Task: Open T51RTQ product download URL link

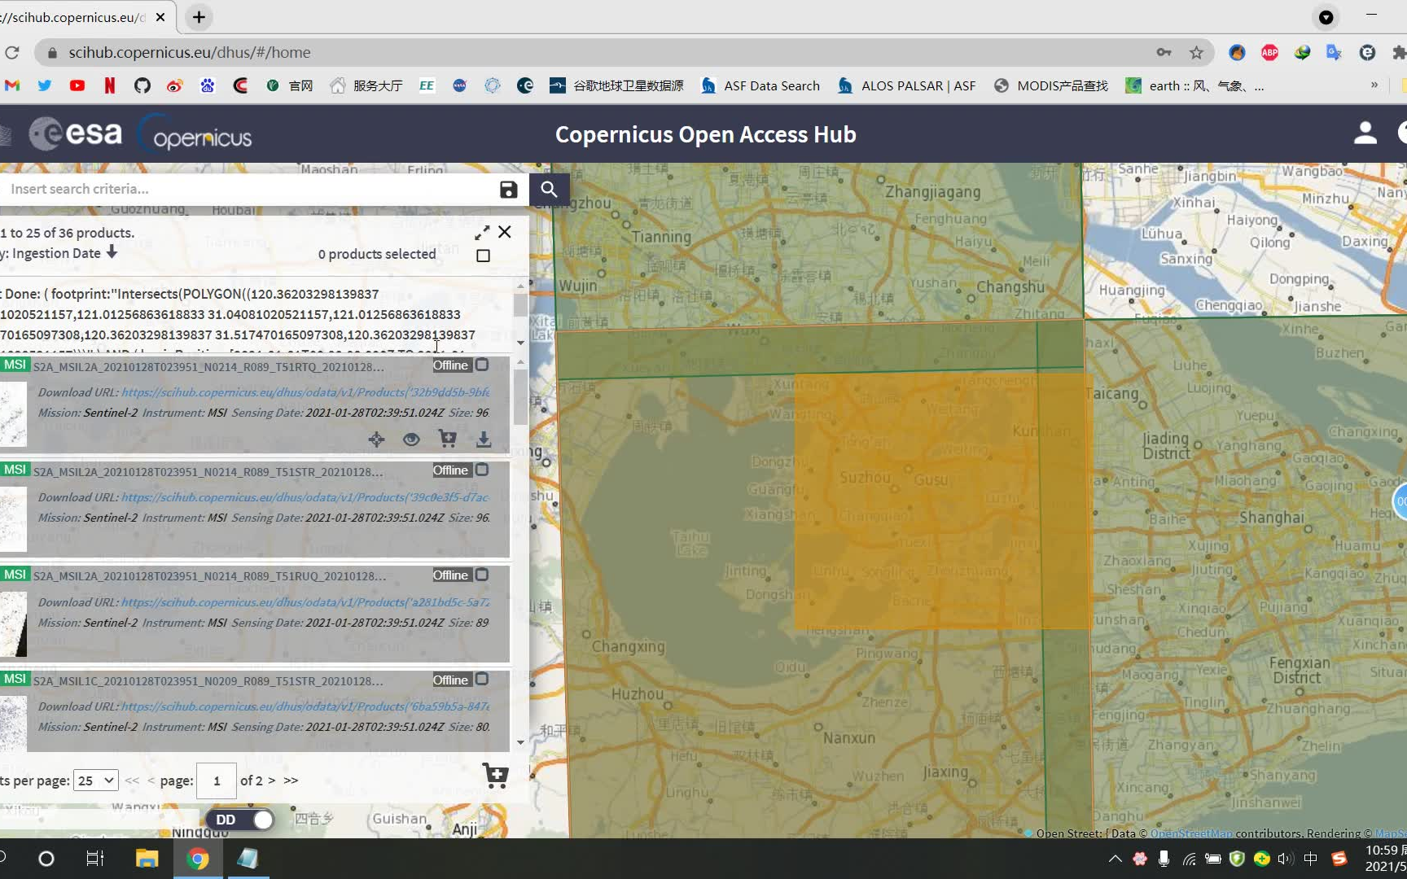Action: (305, 392)
